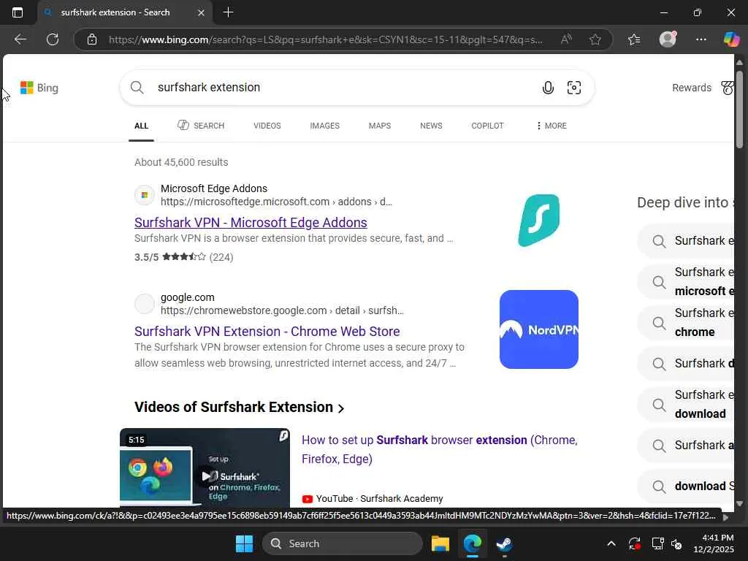Image resolution: width=748 pixels, height=561 pixels.
Task: Click the NordVPN logo thumbnail
Action: click(x=539, y=329)
